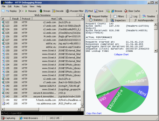Viewport: 159px width, 121px height.
Task: Open the Help menu
Action: click(x=39, y=6)
